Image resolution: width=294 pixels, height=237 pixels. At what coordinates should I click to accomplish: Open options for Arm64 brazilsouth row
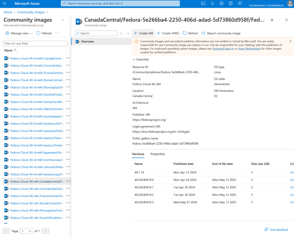68,123
